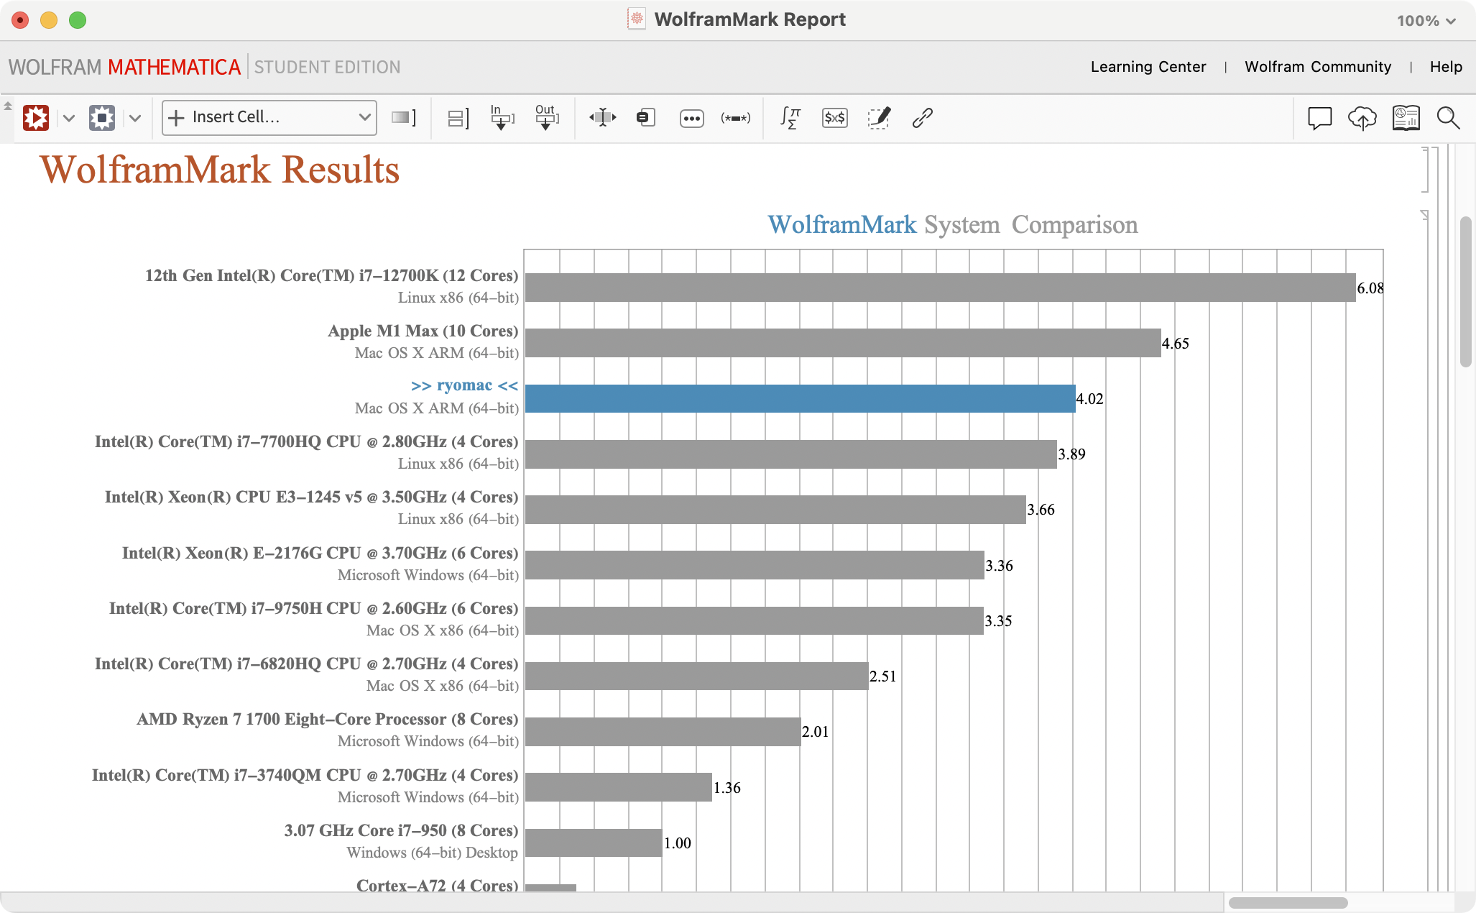This screenshot has width=1476, height=913.
Task: Click the i7-7700HQ CPU @ 2.80GHz label
Action: coord(306,442)
